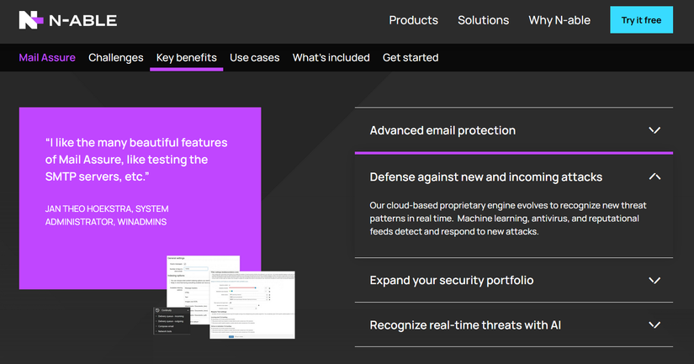Collapse Defense against new and incoming attacks chevron
The width and height of the screenshot is (694, 364).
click(654, 177)
